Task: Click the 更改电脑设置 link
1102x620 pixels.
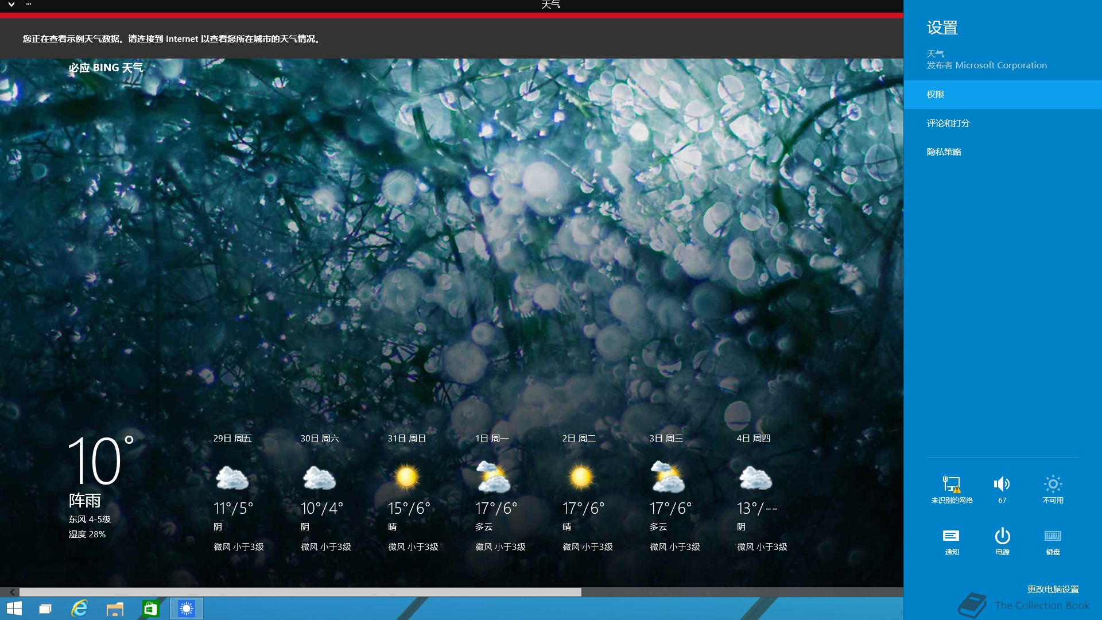Action: click(x=1053, y=589)
